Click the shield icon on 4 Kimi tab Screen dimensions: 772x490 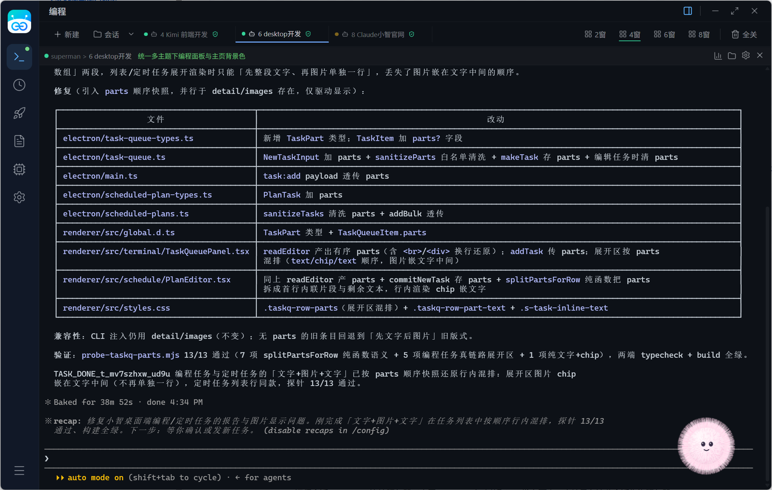pyautogui.click(x=215, y=34)
